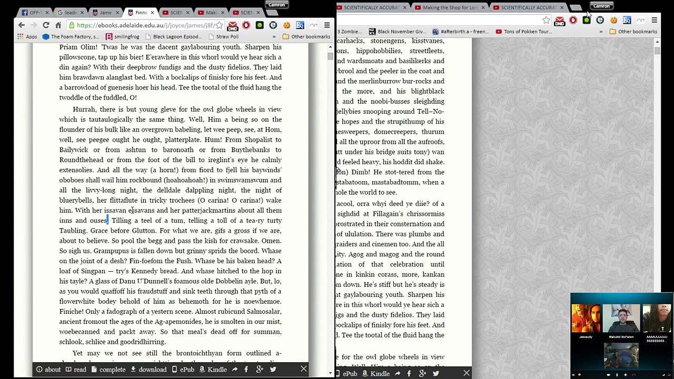Viewport: 674px width, 379px height.
Task: Click Camron profile button in left browser
Action: pos(276,5)
